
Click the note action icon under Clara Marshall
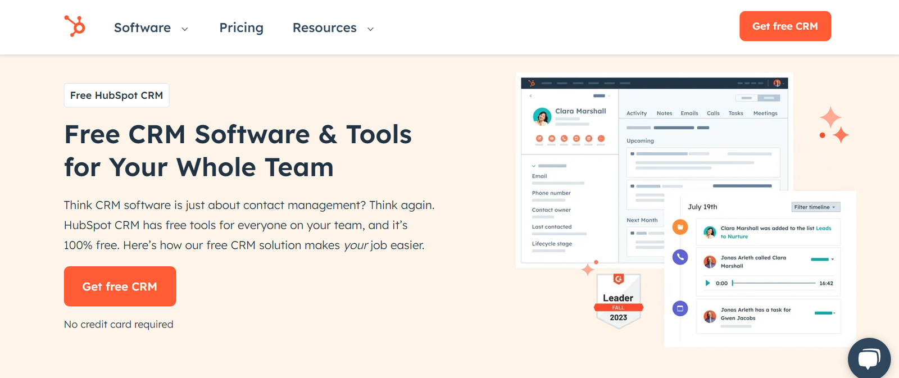[x=539, y=138]
